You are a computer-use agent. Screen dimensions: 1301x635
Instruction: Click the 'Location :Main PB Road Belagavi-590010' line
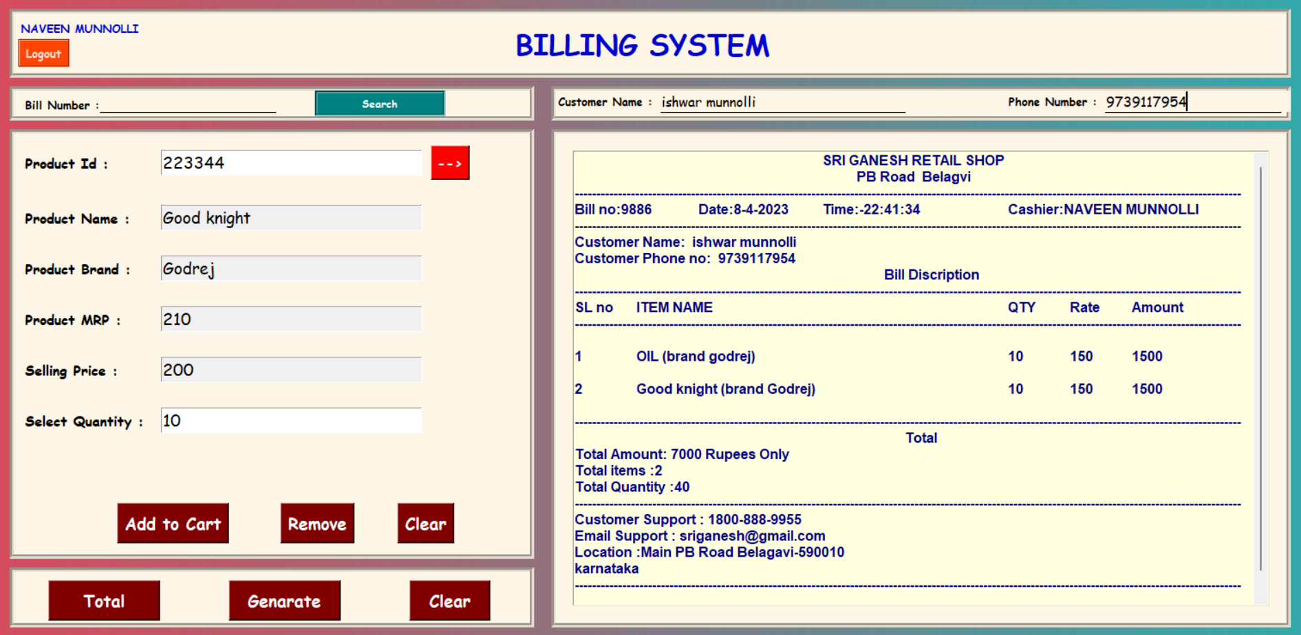(709, 553)
